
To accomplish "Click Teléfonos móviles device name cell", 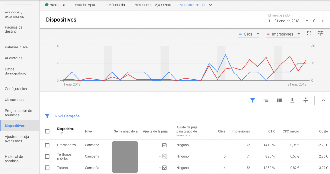I will (64, 156).
